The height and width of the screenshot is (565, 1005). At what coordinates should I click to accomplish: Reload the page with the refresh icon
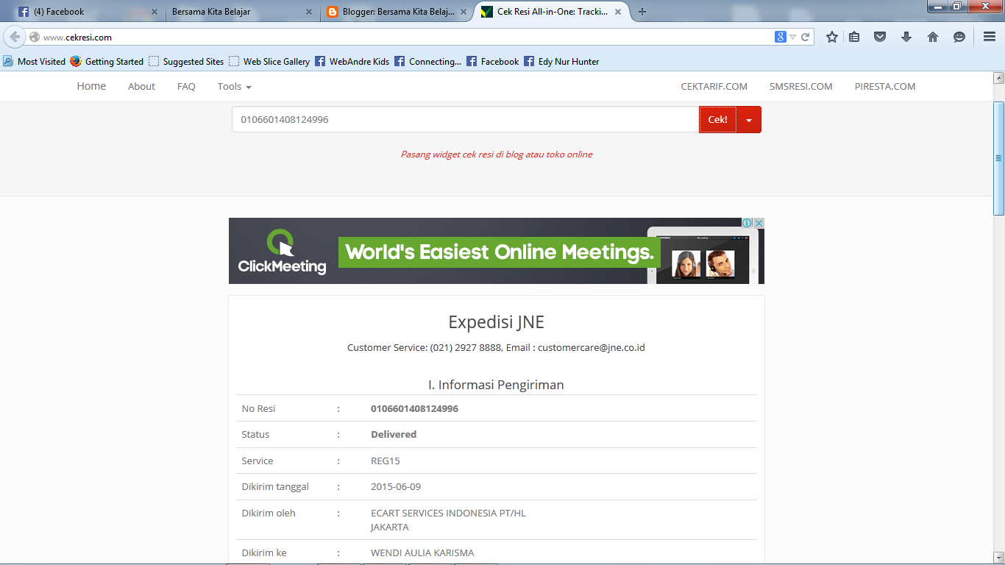pyautogui.click(x=806, y=37)
